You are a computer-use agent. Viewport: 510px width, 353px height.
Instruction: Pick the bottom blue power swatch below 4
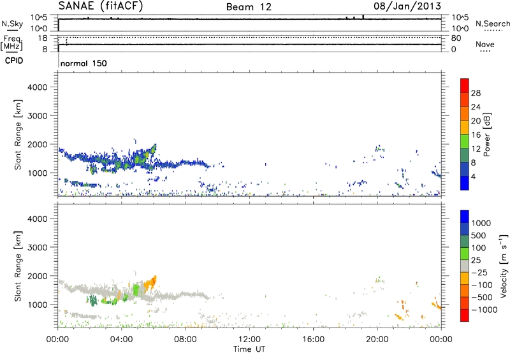(x=465, y=183)
